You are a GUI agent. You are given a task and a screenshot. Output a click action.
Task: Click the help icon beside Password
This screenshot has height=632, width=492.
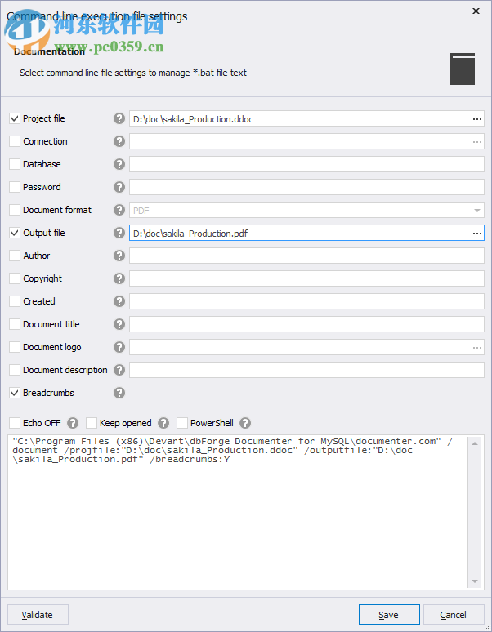coord(119,187)
